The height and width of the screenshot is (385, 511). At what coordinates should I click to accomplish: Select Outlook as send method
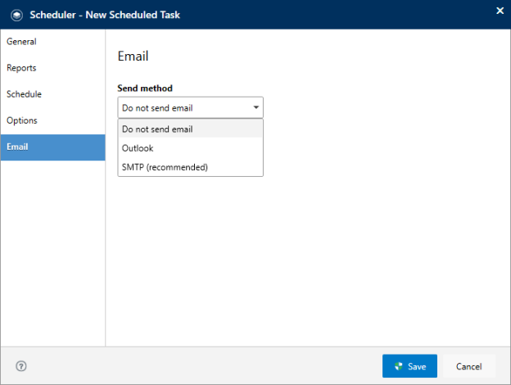190,148
